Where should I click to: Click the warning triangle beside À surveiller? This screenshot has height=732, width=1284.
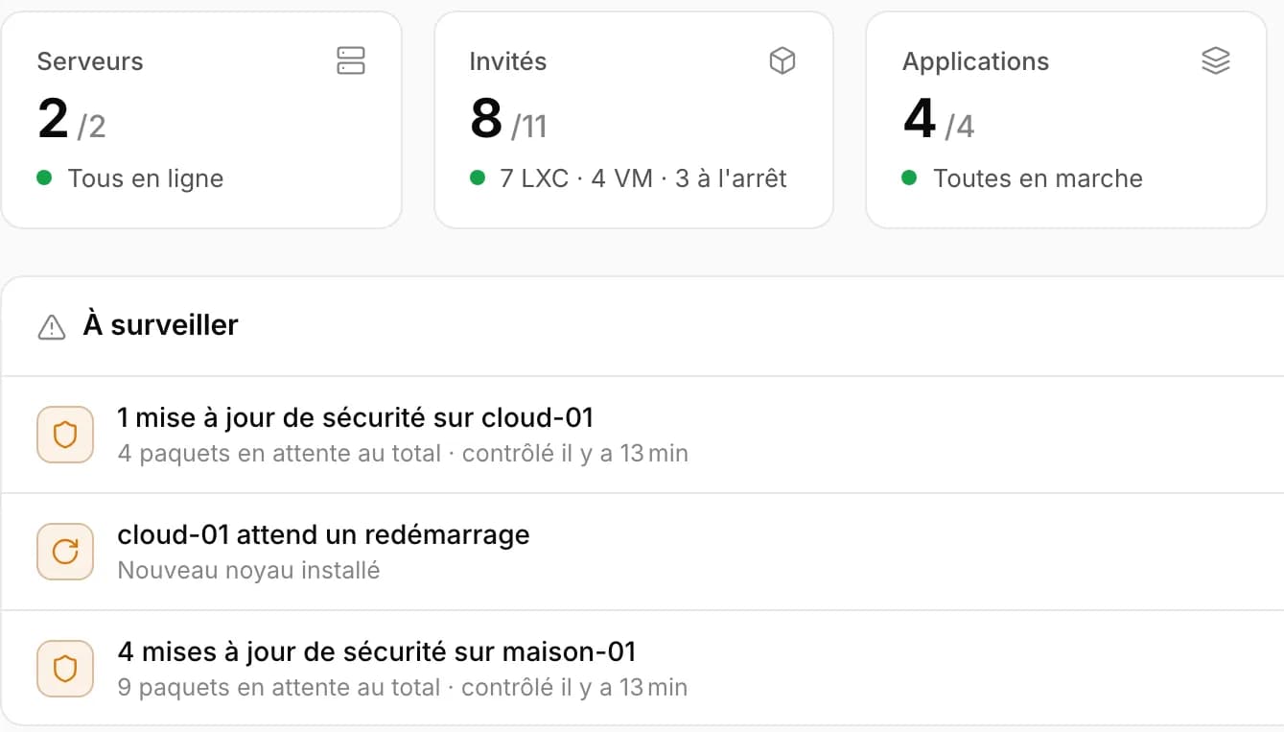tap(51, 327)
